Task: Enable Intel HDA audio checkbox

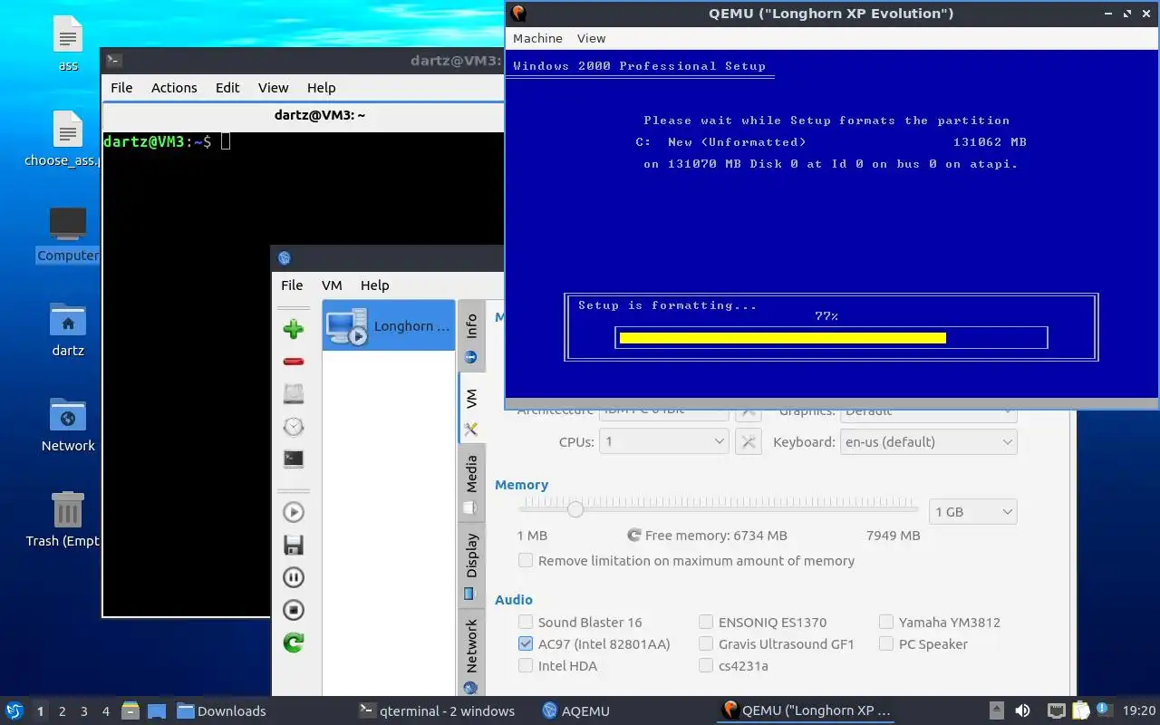Action: tap(526, 666)
